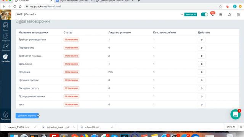Click the gear button for Требуется помощь

point(202,56)
